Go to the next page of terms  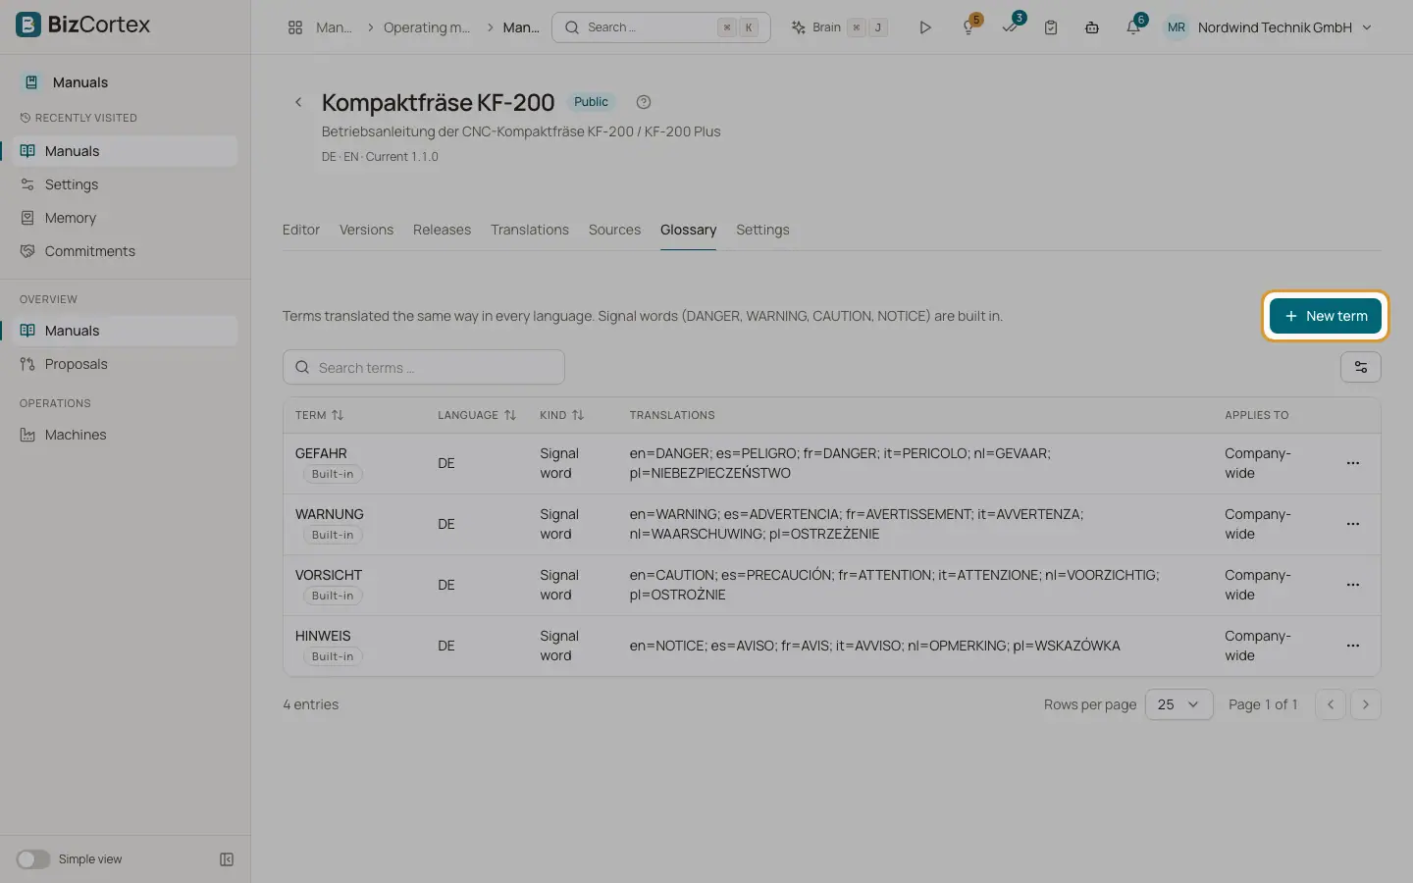(1366, 704)
